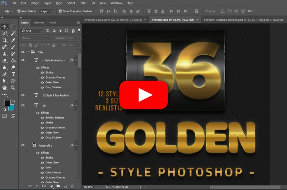Collapse the Title group folder
This screenshot has height=190, width=287.
[x=28, y=52]
